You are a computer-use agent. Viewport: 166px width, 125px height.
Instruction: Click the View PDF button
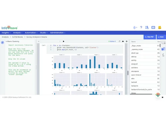[x=149, y=37]
